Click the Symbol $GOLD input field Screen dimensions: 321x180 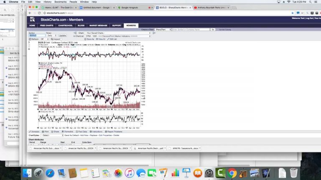(x=37, y=35)
